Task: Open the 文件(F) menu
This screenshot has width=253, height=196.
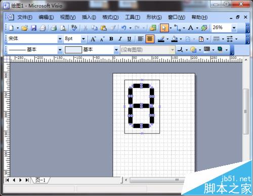Action: tap(25, 17)
